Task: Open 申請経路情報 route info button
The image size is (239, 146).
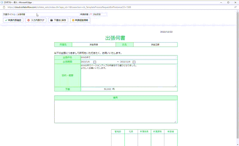Action: (80, 20)
